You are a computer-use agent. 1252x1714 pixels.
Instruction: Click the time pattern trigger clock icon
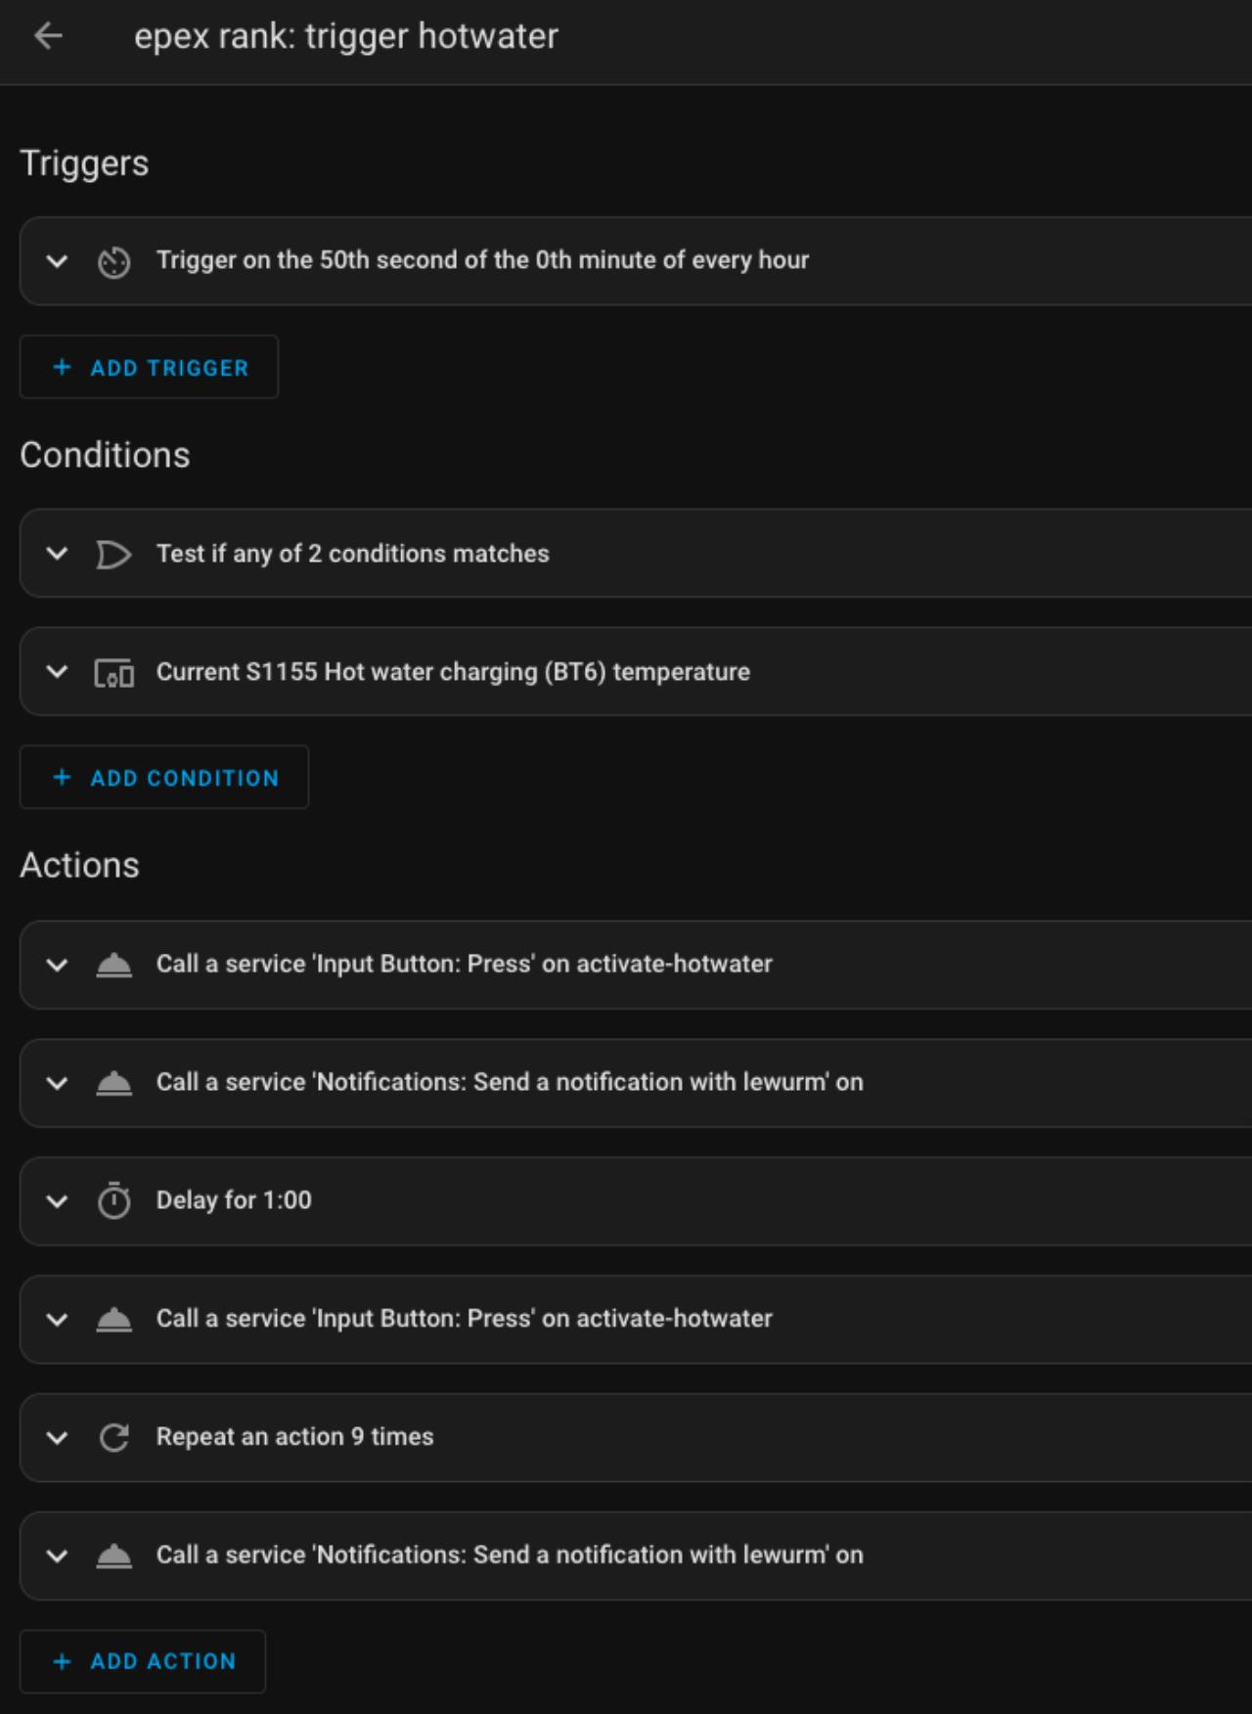click(x=113, y=262)
